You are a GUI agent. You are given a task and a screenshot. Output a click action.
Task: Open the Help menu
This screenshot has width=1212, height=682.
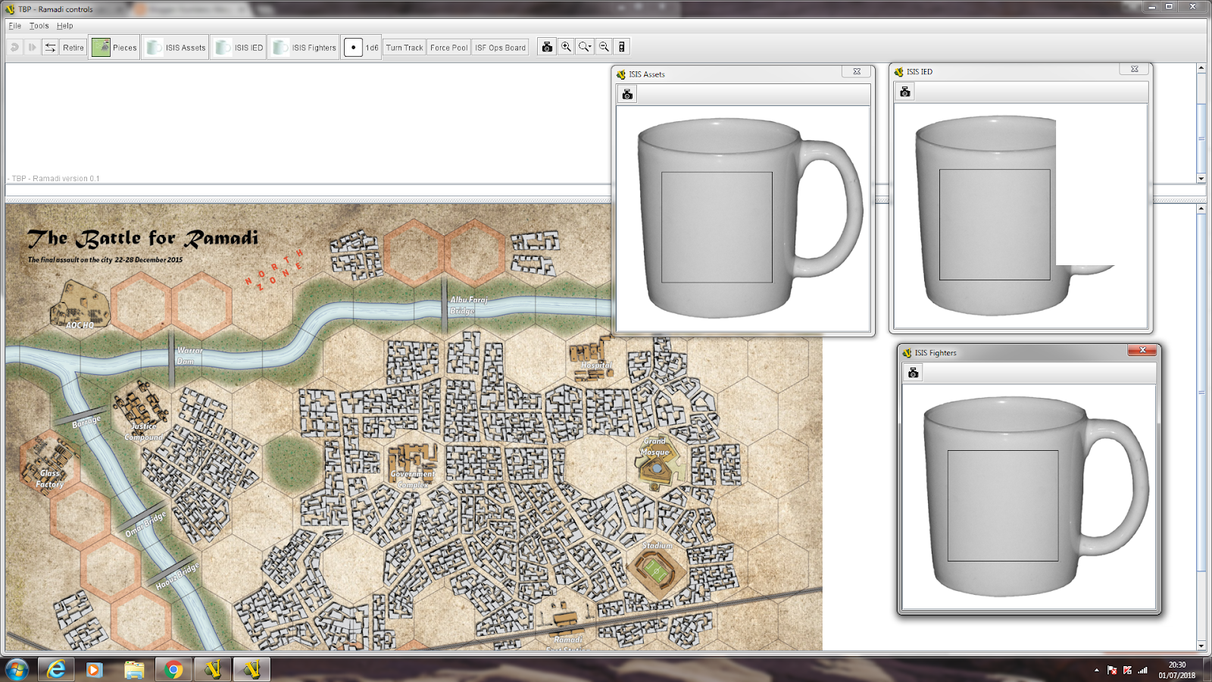pyautogui.click(x=65, y=26)
